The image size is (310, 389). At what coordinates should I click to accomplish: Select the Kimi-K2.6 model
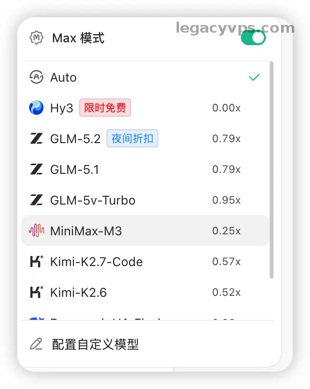[x=145, y=292]
